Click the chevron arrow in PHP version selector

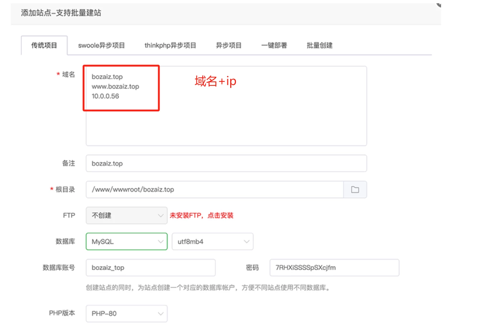tap(160, 314)
